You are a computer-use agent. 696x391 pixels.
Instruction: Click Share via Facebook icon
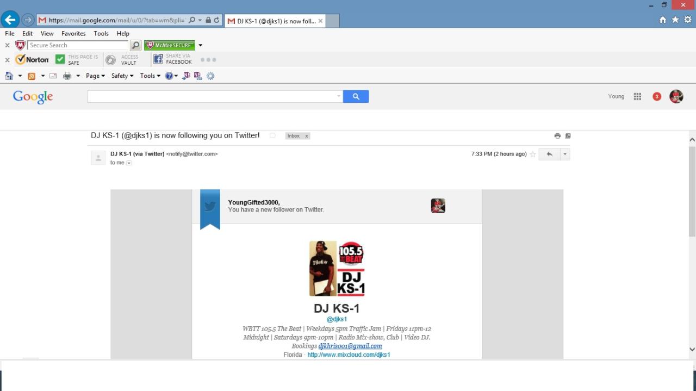[x=158, y=59]
